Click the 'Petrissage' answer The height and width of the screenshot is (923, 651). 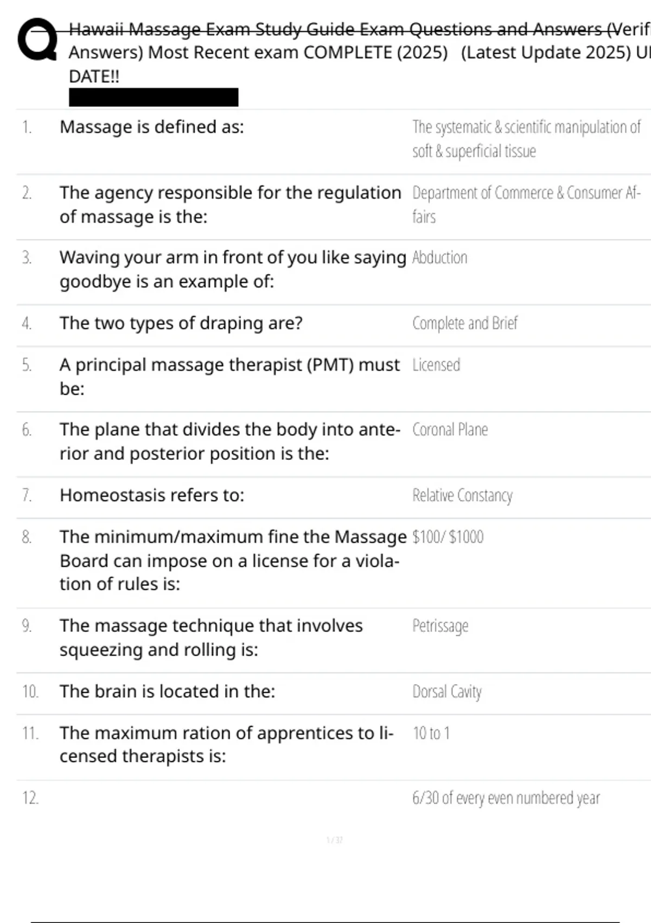point(440,626)
